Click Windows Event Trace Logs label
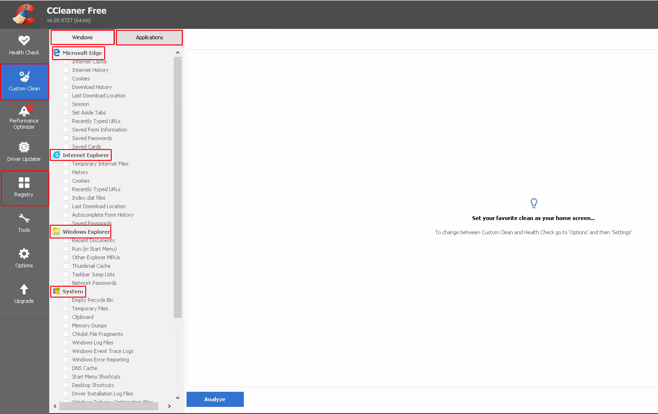Screen dimensions: 658x414 click(103, 351)
